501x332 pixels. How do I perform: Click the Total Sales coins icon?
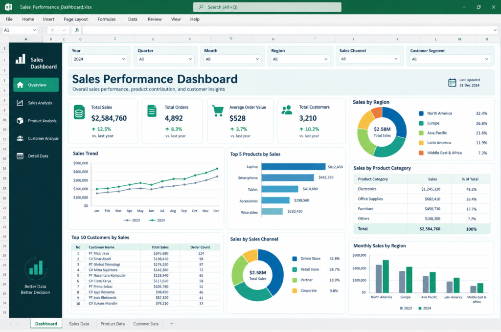[x=79, y=112]
